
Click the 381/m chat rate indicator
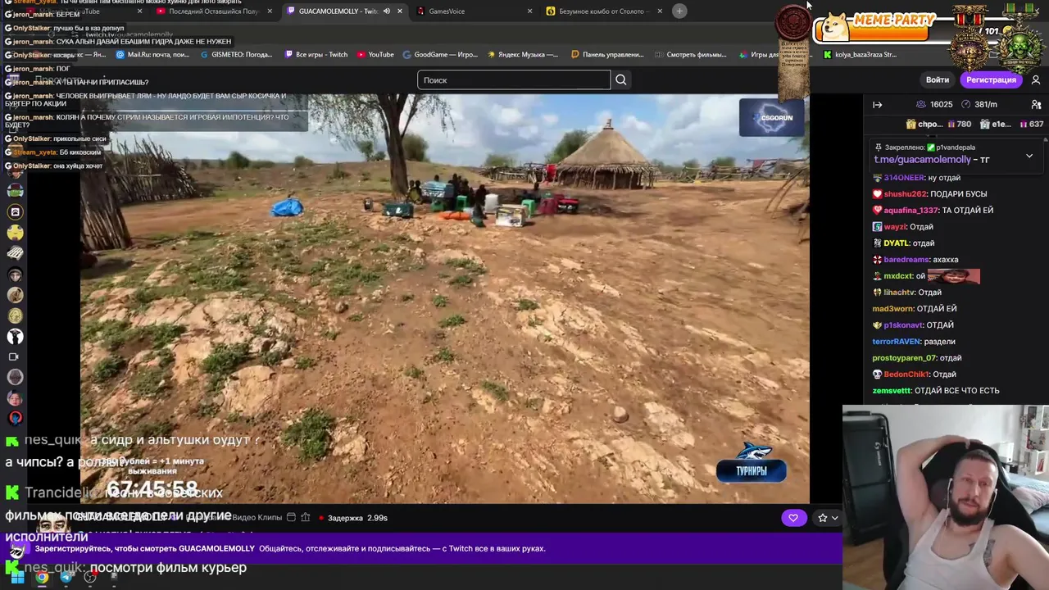pos(979,104)
